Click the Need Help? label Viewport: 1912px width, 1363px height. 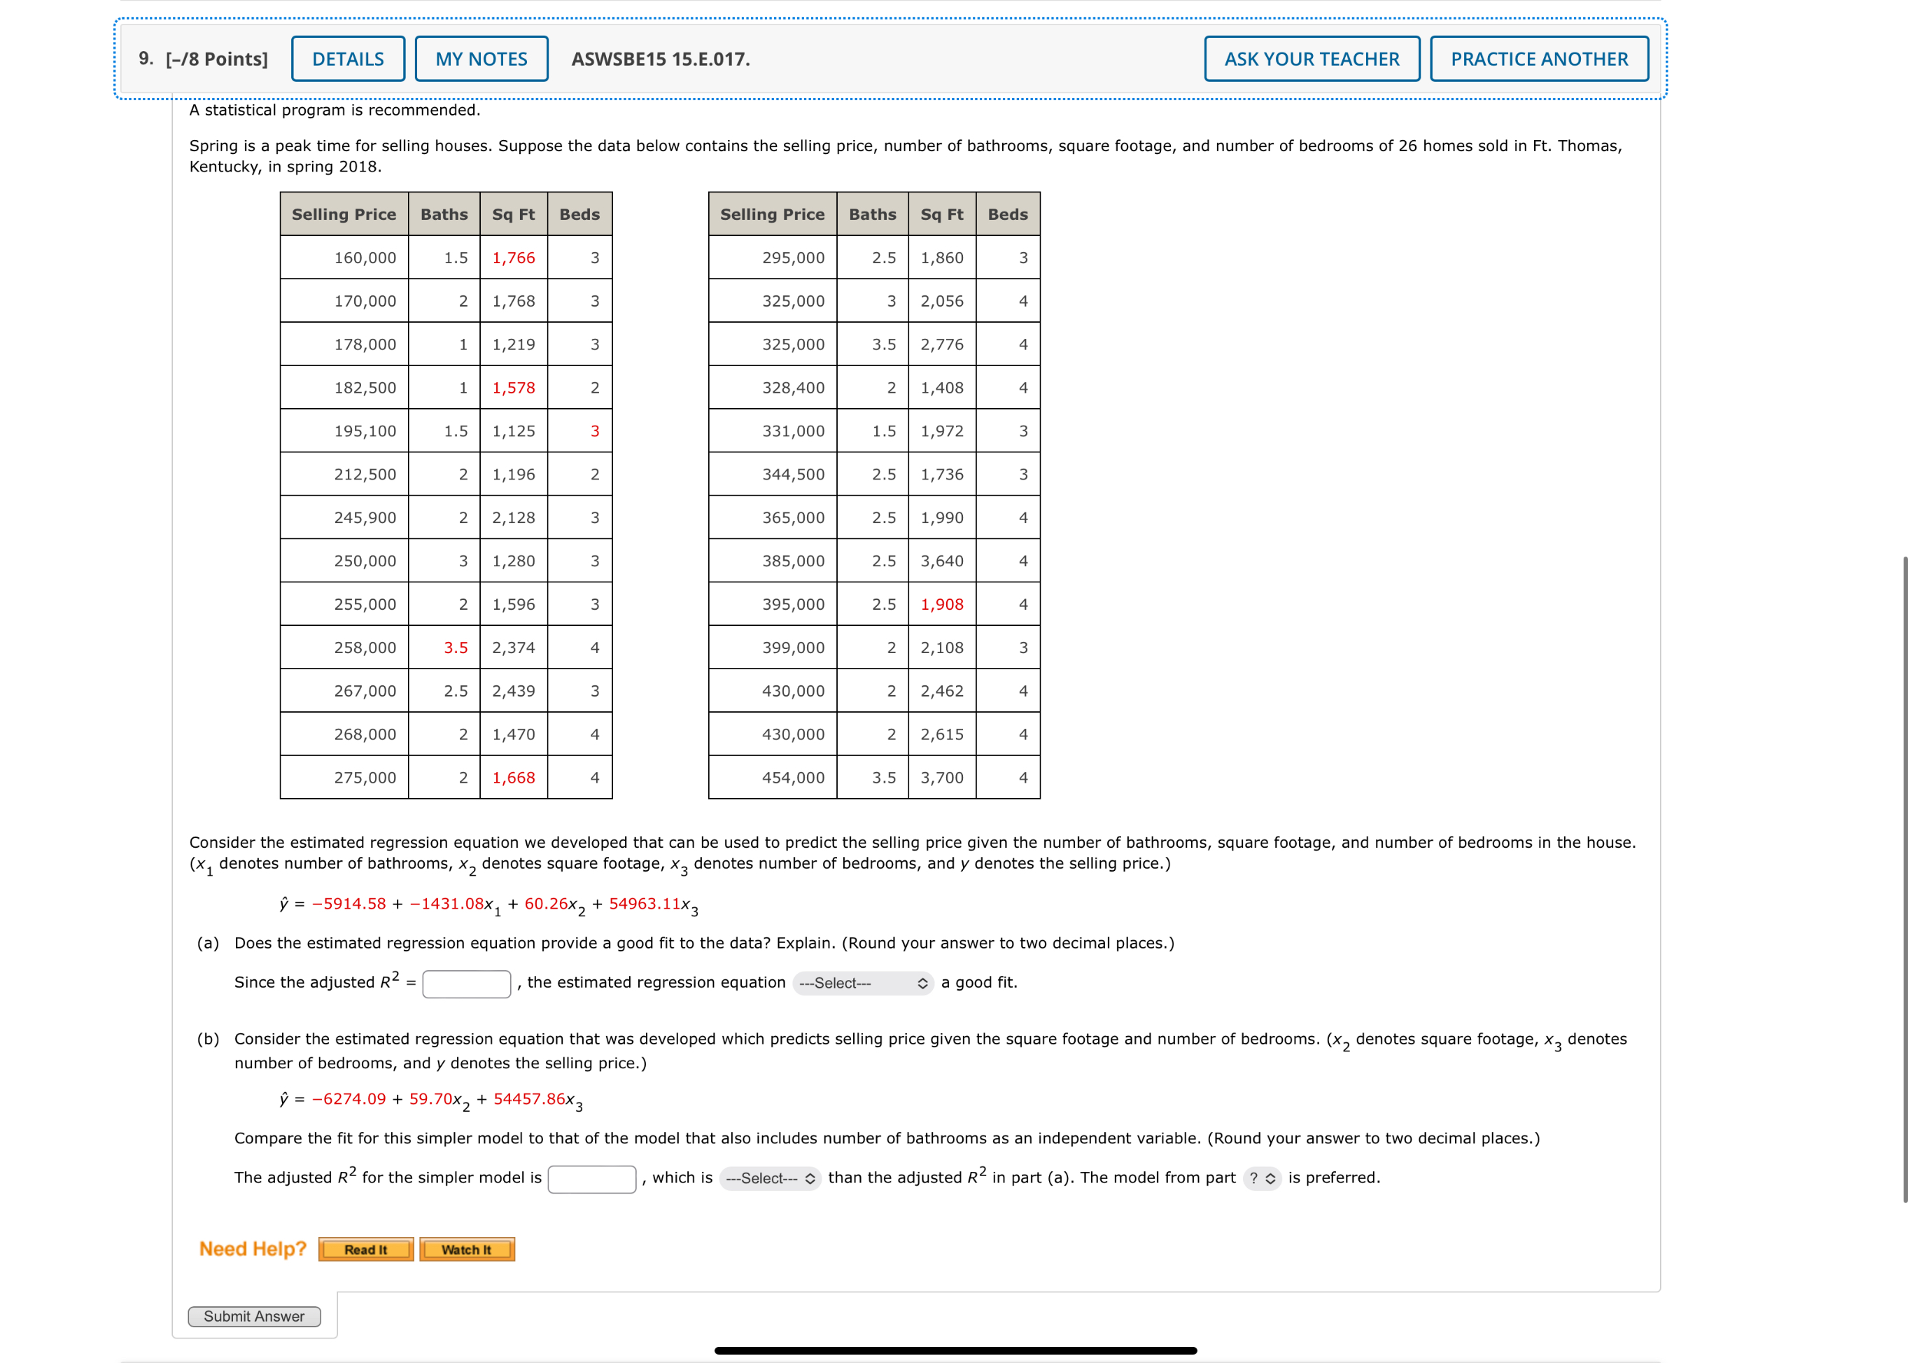252,1248
